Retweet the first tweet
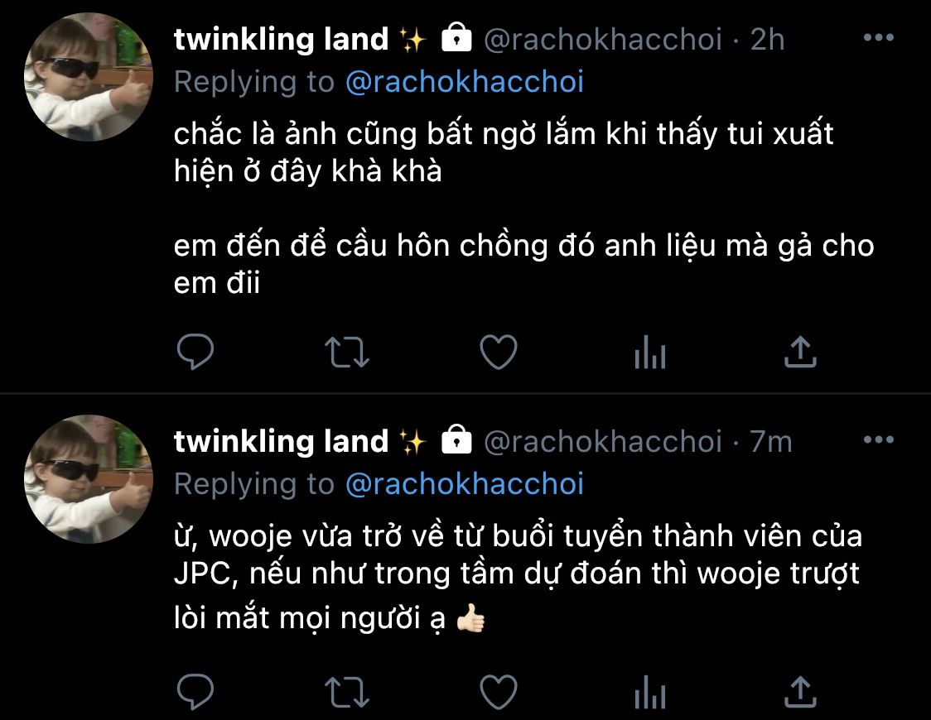 347,353
